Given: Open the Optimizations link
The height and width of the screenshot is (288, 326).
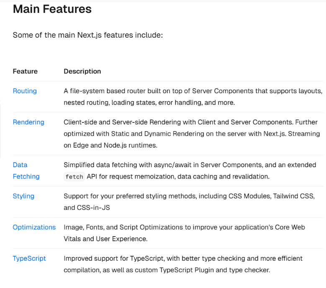Looking at the screenshot, I should pyautogui.click(x=34, y=227).
